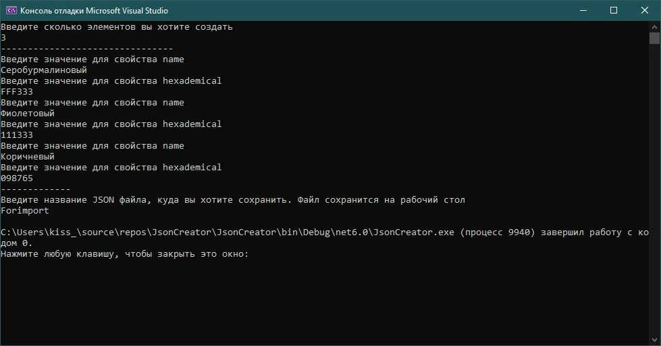Click the title 'Консоль отладки Microsoft Visual Studio'
The height and width of the screenshot is (346, 661).
tap(94, 11)
